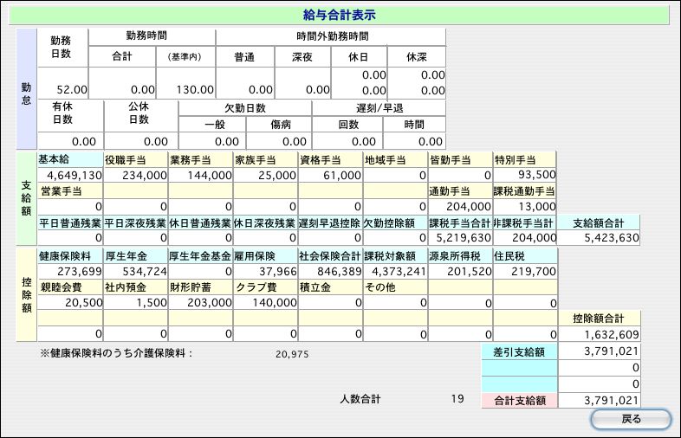This screenshot has height=438, width=681.
Task: Click the 勤務日数 value 52.00
Action: click(x=63, y=89)
